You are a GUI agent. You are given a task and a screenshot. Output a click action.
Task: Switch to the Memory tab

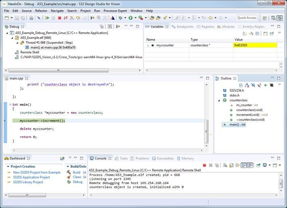click(185, 159)
